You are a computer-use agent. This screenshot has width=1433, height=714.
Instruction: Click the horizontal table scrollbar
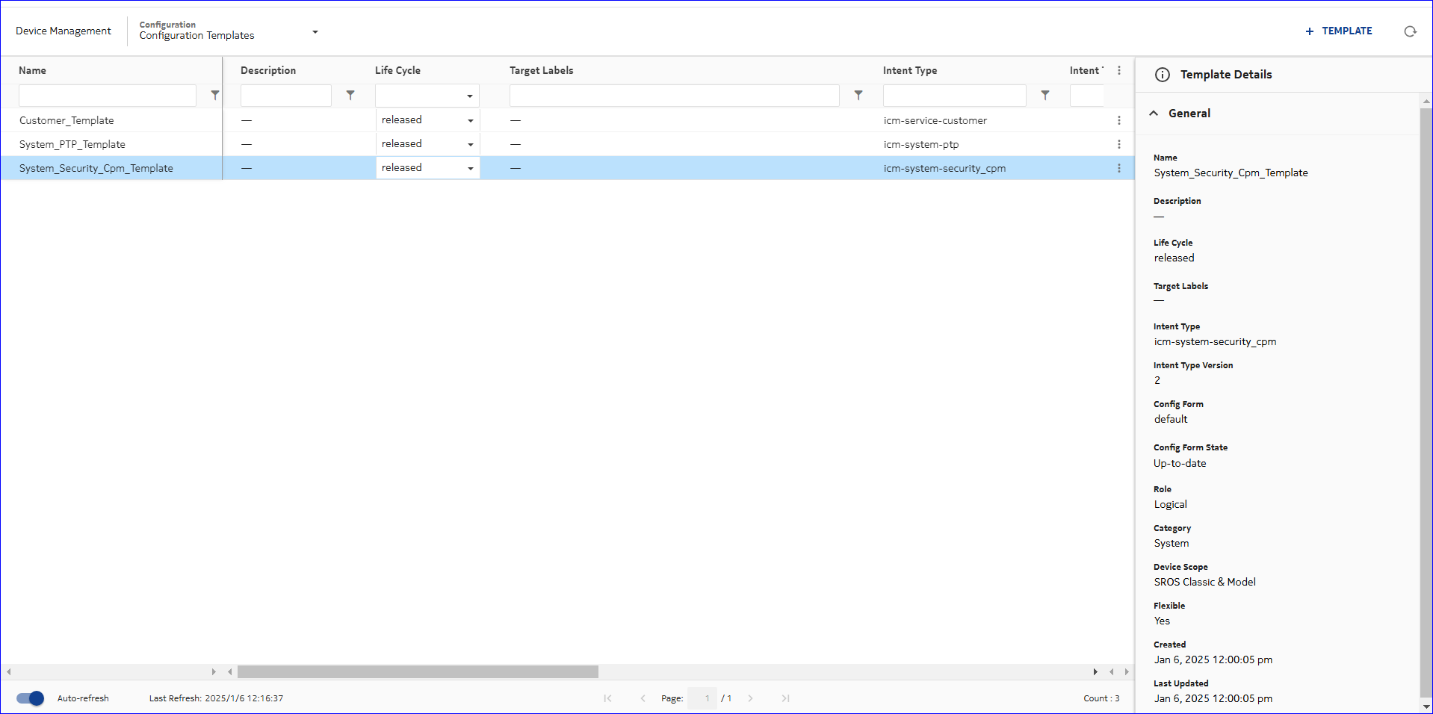click(x=418, y=671)
